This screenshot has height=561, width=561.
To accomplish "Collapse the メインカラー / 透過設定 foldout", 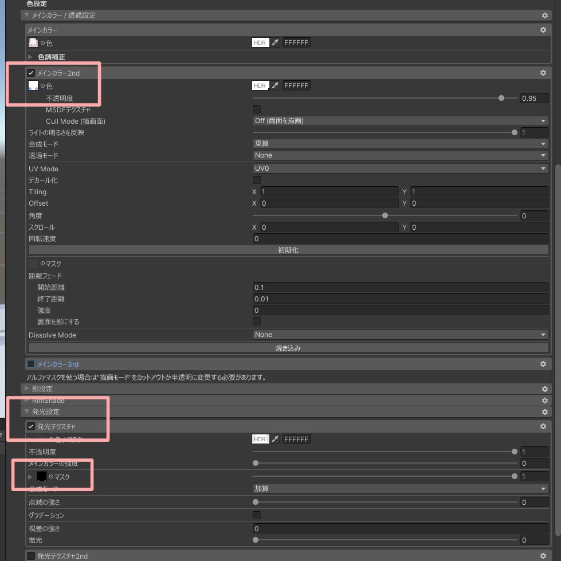I will [26, 15].
